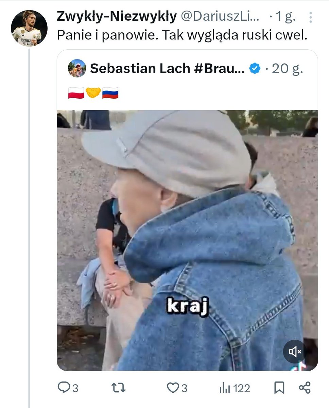This screenshot has height=408, width=329.
Task: Share the tweet via share icon
Action: coord(305,388)
